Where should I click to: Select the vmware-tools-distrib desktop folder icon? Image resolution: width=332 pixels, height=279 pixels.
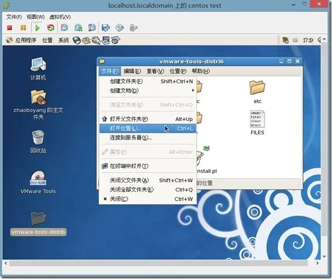(x=38, y=223)
